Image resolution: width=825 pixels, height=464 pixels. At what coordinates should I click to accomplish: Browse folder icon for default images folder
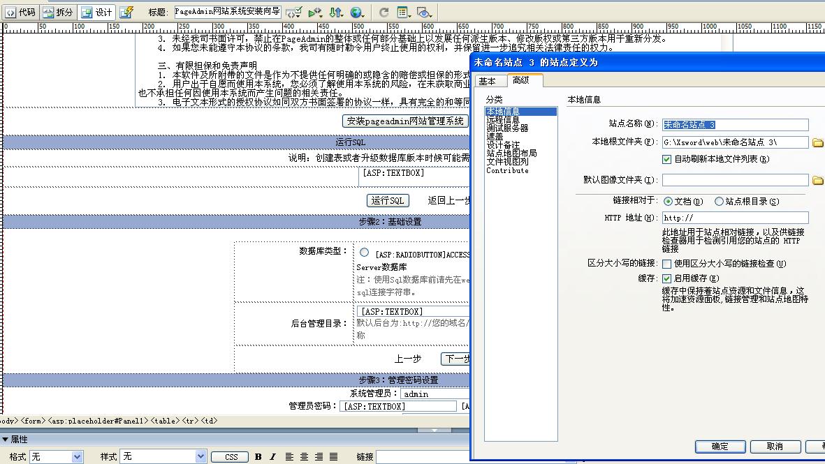click(x=818, y=180)
